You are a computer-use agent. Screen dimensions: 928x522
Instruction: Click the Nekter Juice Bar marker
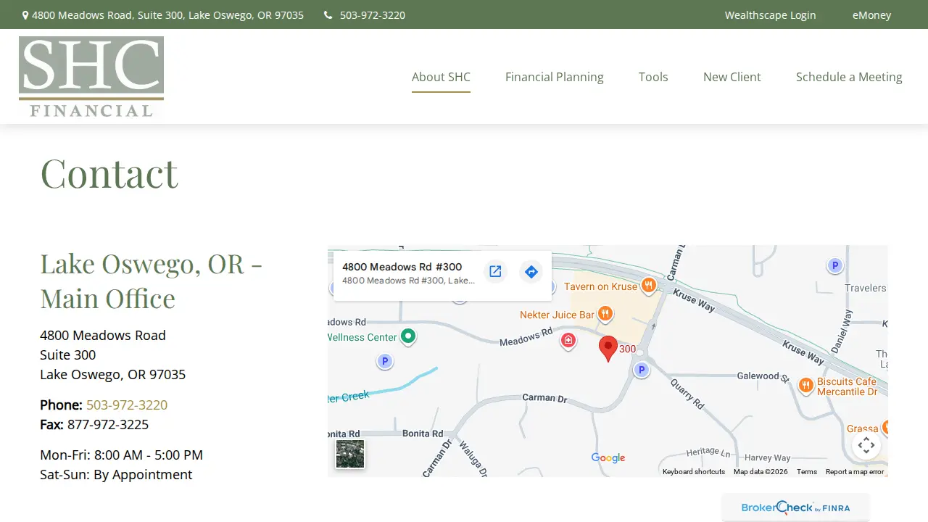(605, 315)
